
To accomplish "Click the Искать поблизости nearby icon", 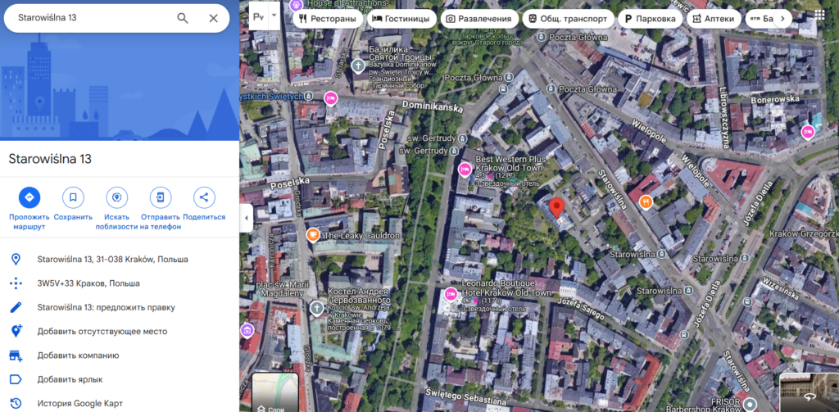I will click(116, 197).
